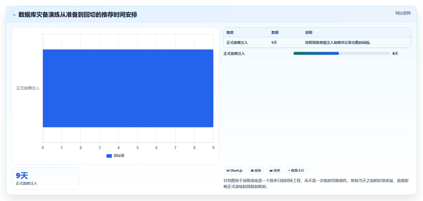Viewport: 423px width, 201px height.
Task: Toggle the 指标值 legend color box
Action: click(109, 156)
